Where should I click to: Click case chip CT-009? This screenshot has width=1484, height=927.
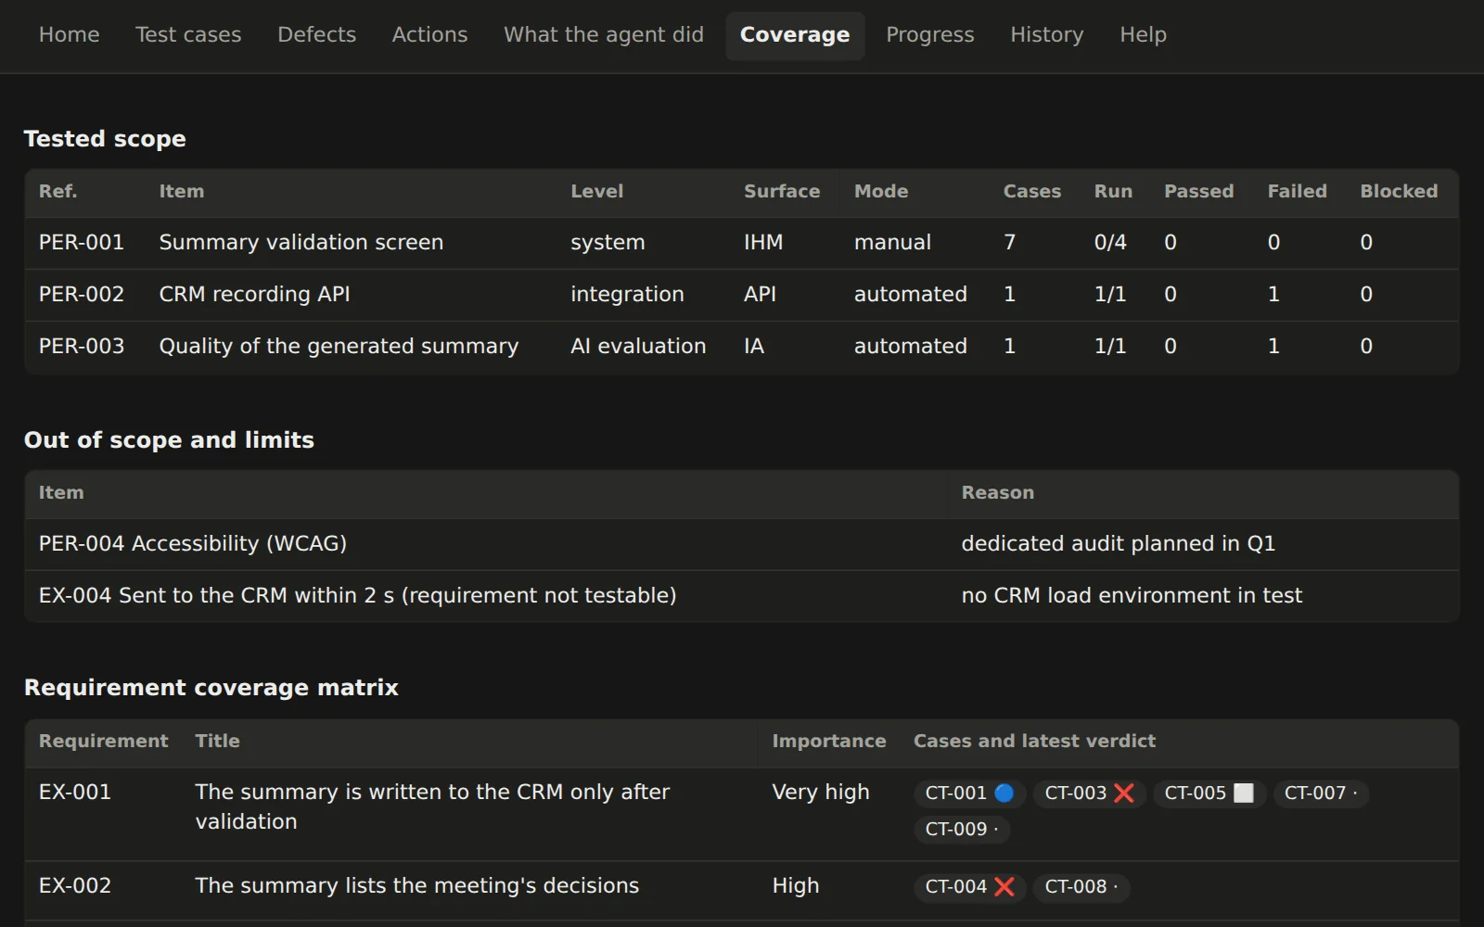coord(962,830)
